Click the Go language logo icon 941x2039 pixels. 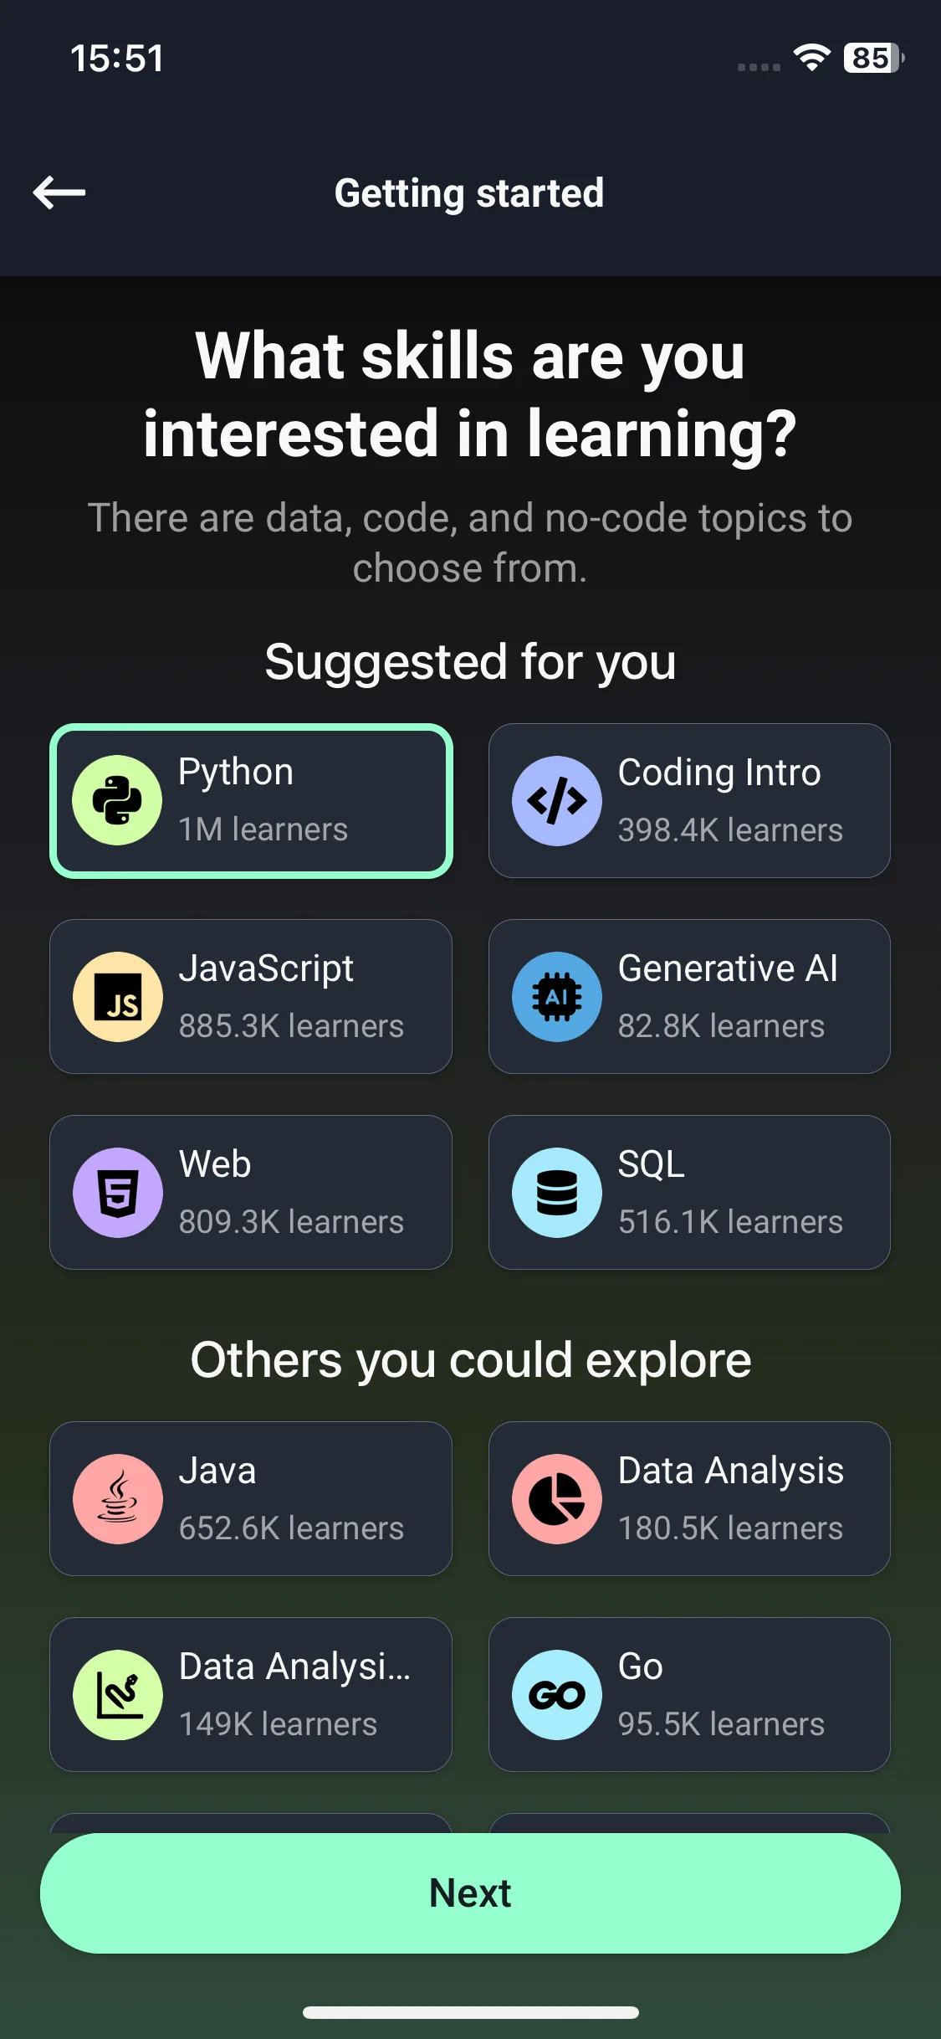[556, 1694]
